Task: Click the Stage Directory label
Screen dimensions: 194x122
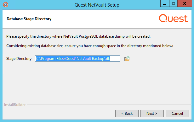Action: coord(19,59)
